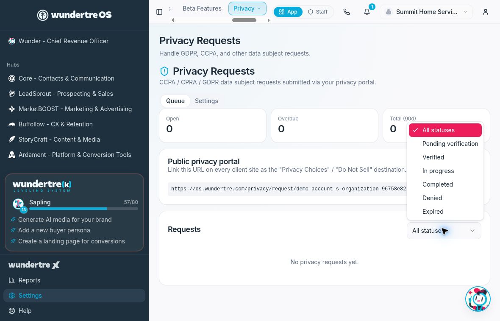
Task: Click the wundertre X logo
Action: (x=34, y=265)
